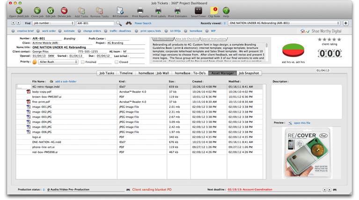
Task: Click the Delete Job icon
Action: click(x=64, y=10)
